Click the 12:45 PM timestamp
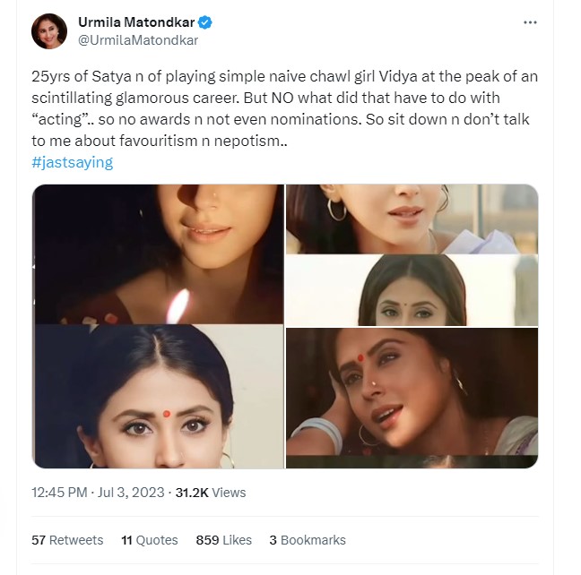 (x=59, y=493)
